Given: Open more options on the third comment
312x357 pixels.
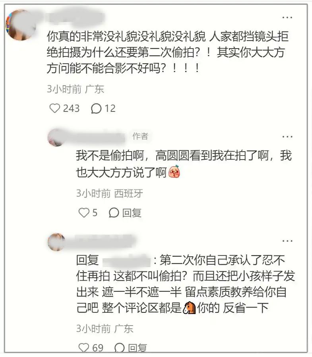Looking at the screenshot, I should click(x=287, y=241).
